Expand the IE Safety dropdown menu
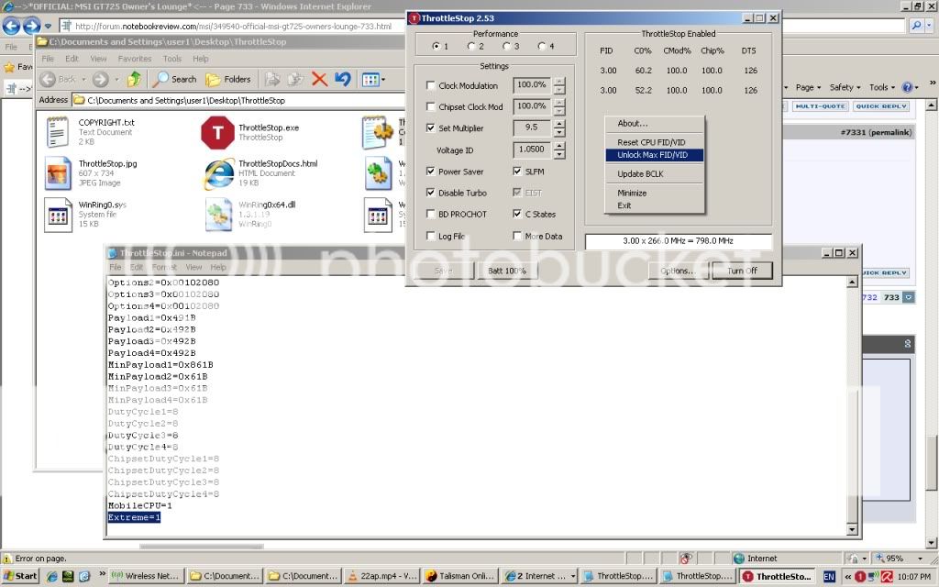The image size is (939, 587). [845, 87]
